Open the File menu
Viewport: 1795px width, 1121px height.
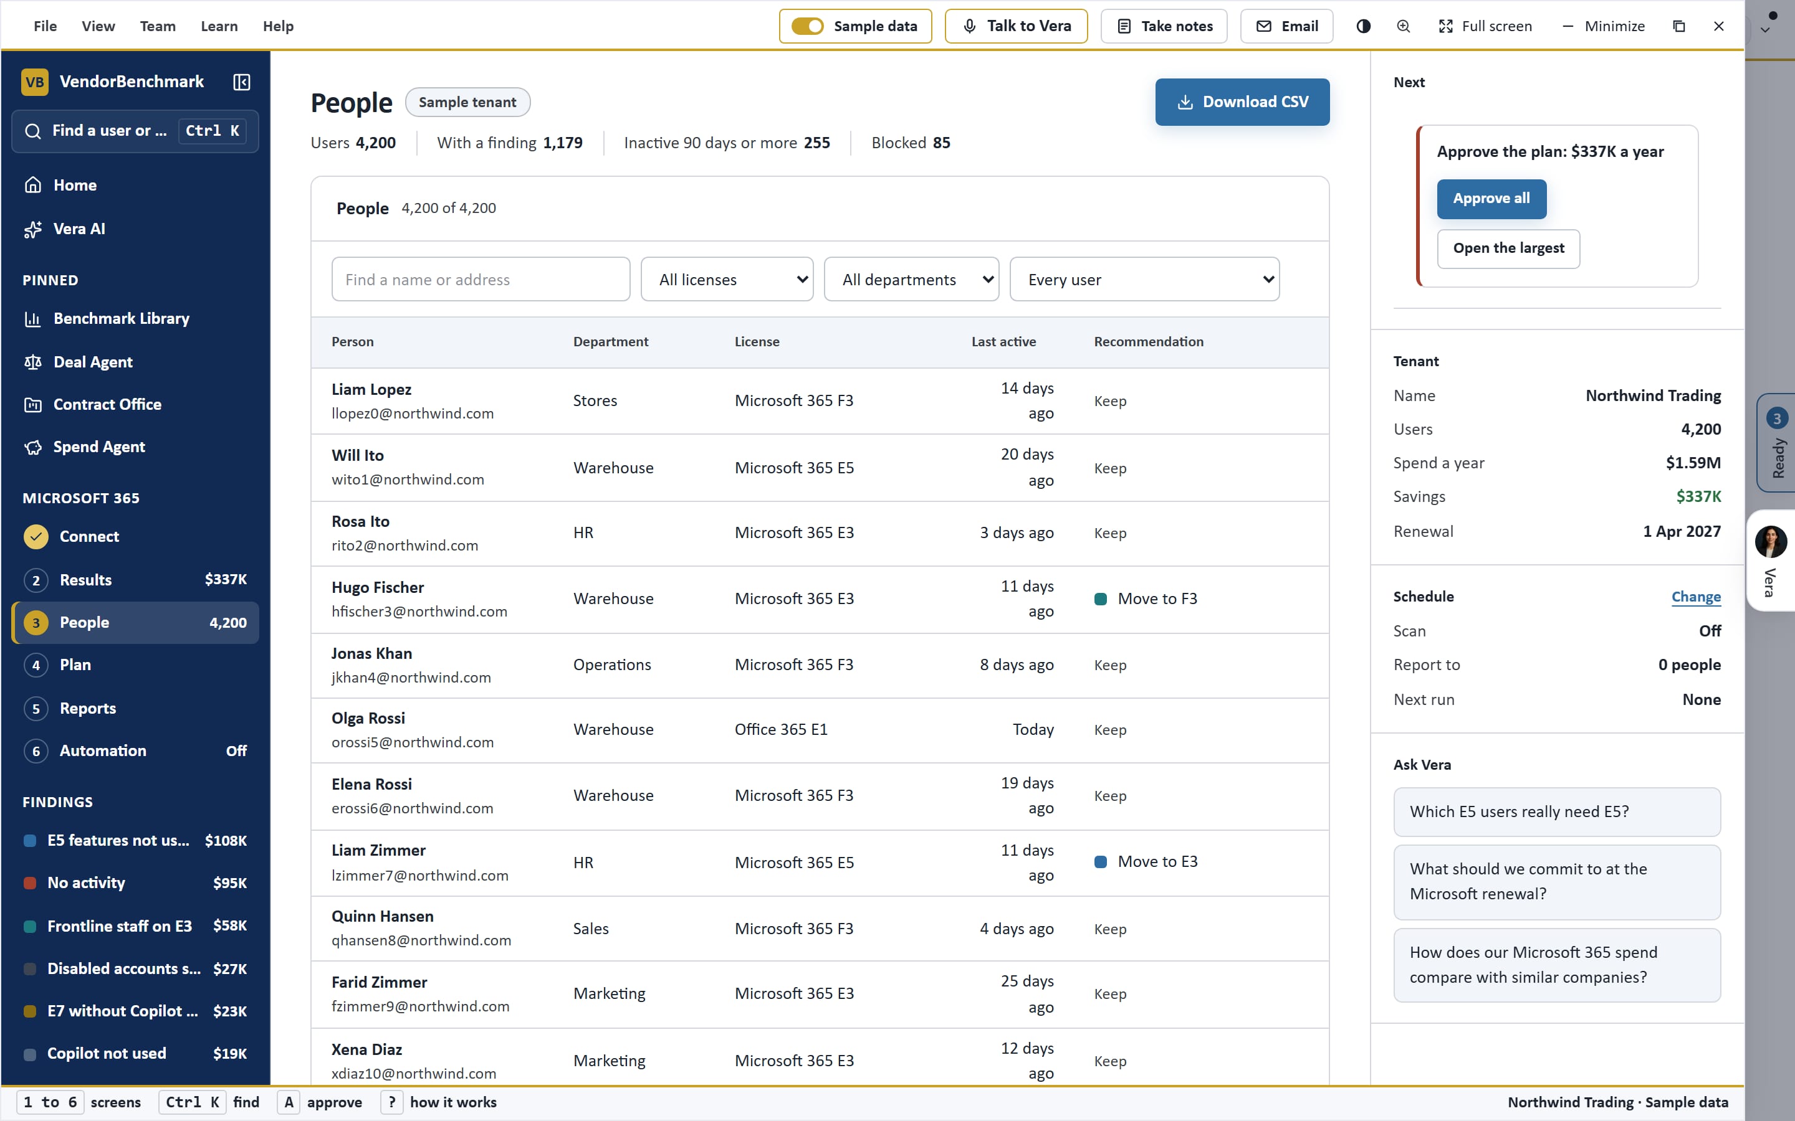click(45, 26)
